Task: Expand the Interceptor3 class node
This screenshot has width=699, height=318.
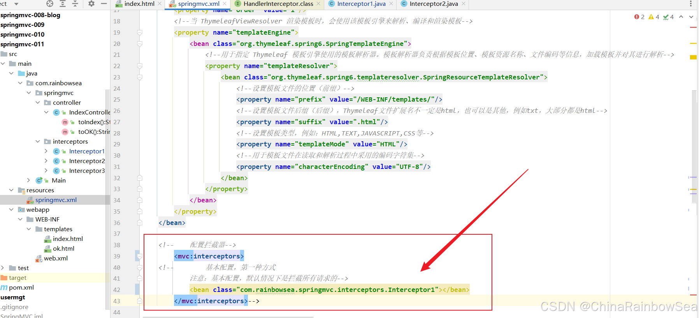Action: (46, 170)
